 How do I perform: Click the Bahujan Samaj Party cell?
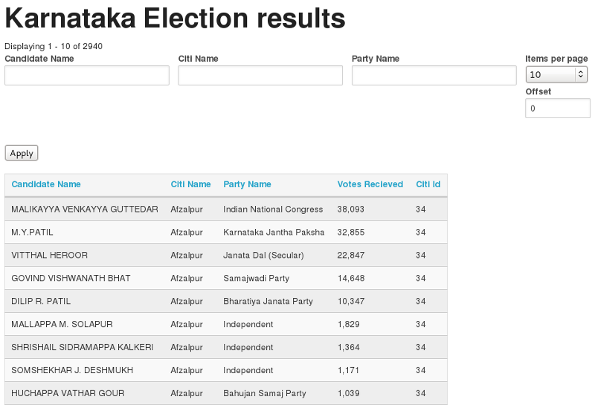click(x=264, y=393)
